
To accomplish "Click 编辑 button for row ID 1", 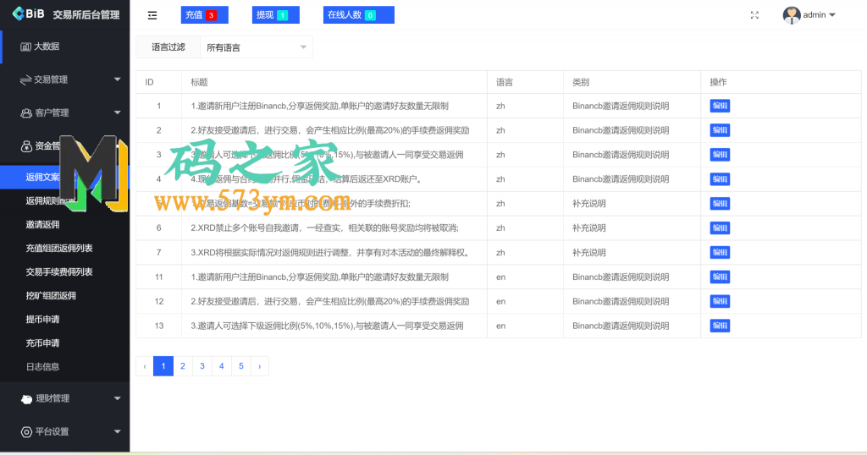I will [x=720, y=106].
